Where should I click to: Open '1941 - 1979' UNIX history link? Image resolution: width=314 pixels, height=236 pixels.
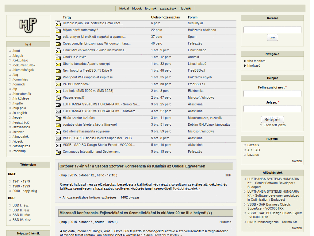click(21, 181)
